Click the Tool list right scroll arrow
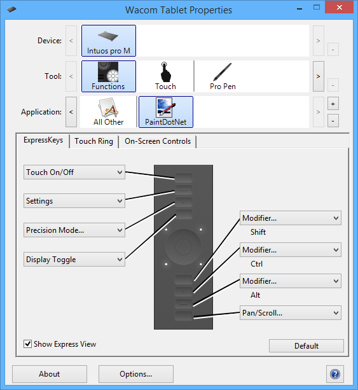 318,76
